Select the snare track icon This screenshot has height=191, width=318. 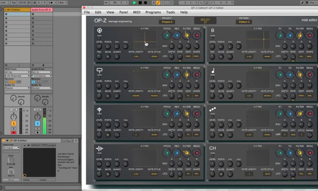99,69
